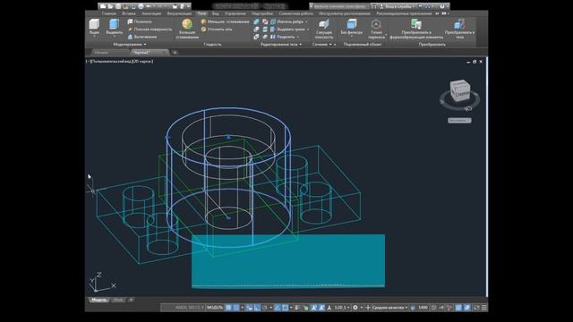Toggle annotation visibility in status bar

(x=313, y=308)
